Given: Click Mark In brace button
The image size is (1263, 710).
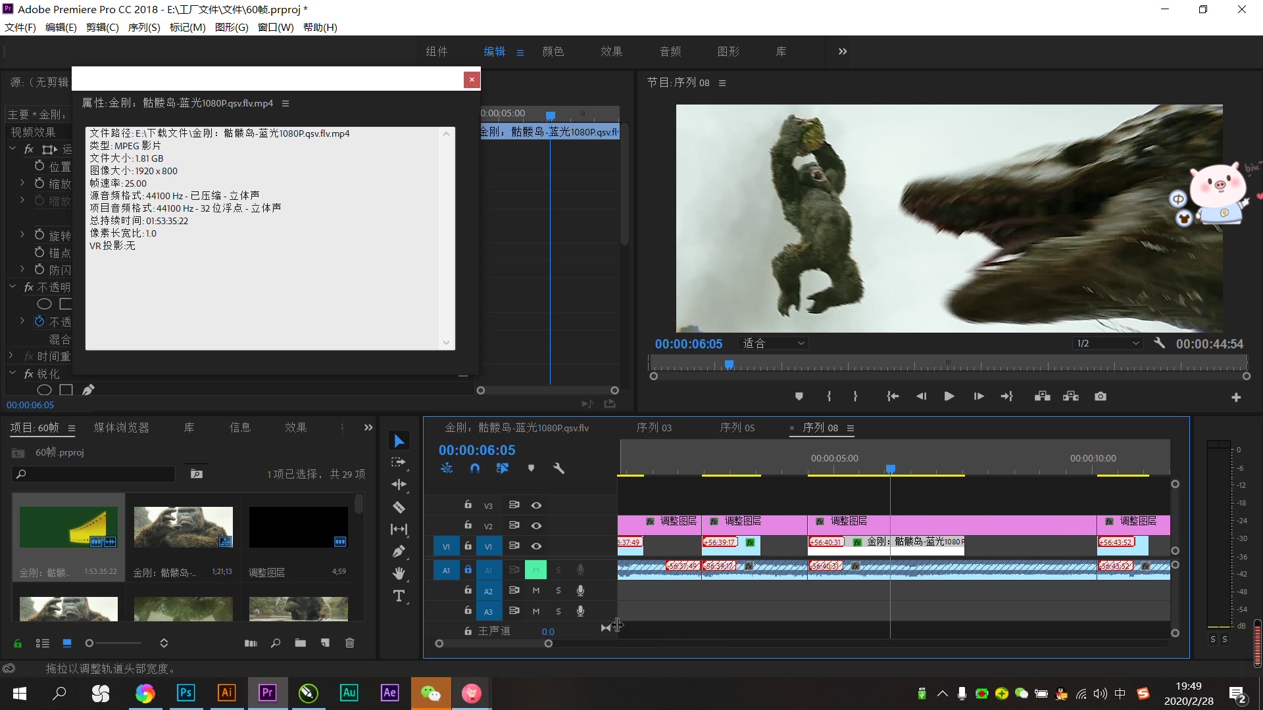Looking at the screenshot, I should click(829, 396).
